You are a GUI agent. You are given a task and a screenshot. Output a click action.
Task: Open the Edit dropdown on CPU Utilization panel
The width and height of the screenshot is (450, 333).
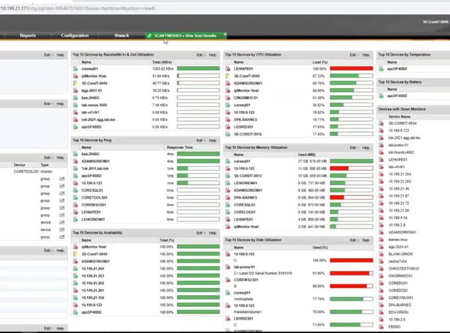click(x=352, y=55)
